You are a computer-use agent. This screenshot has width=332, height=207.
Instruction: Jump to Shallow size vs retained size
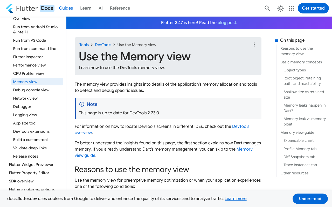[304, 94]
